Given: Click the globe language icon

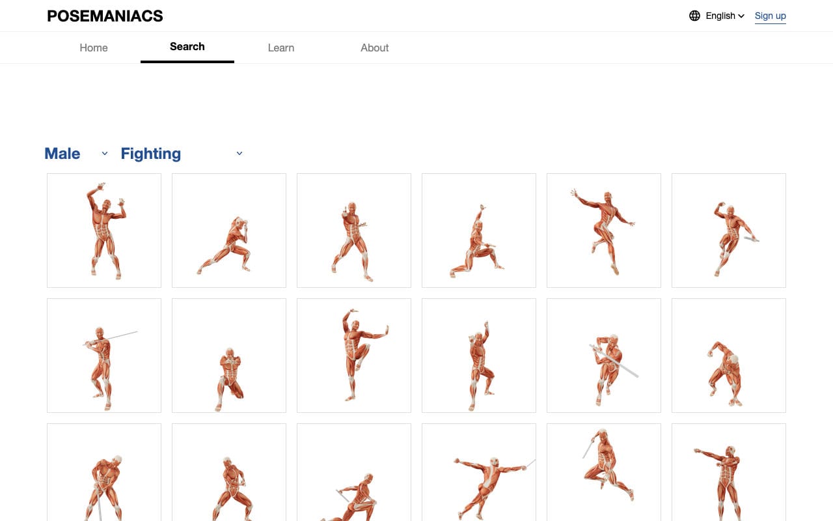Looking at the screenshot, I should 694,16.
